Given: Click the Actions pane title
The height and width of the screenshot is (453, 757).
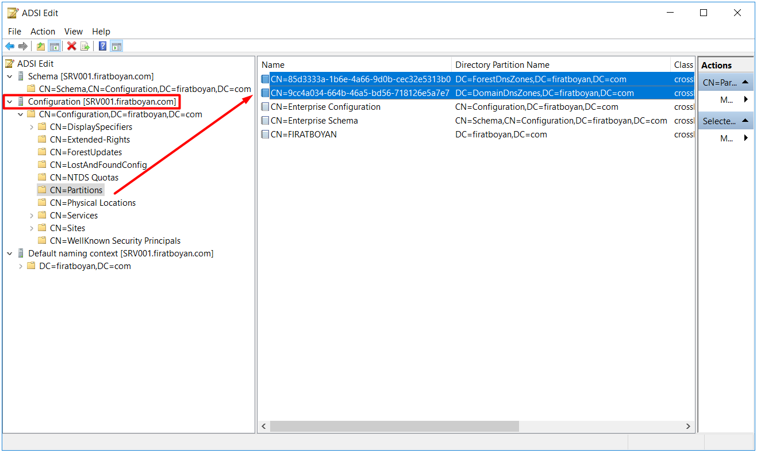Looking at the screenshot, I should point(717,66).
